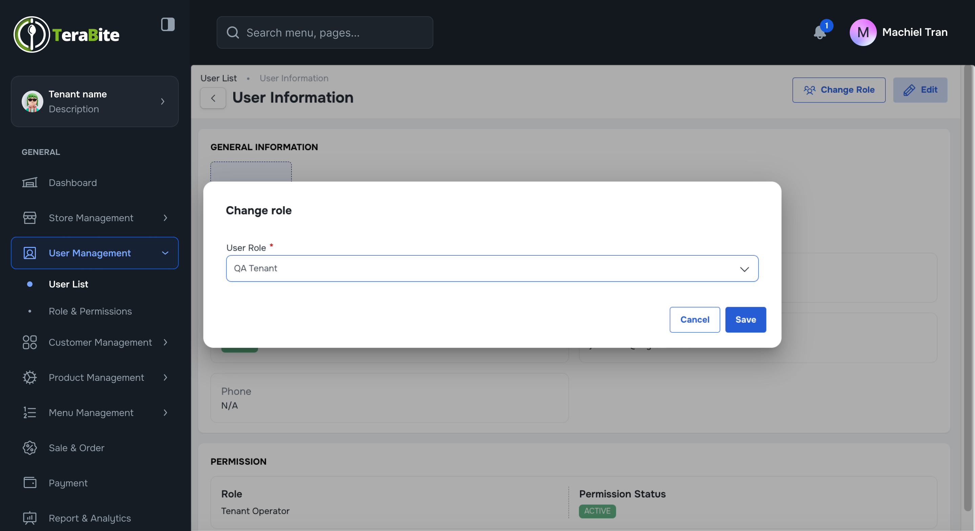Viewport: 975px width, 531px height.
Task: Click the TeraBite logo
Action: pyautogui.click(x=67, y=34)
